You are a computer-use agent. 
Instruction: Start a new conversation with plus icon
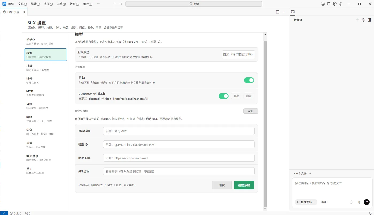[x=357, y=20]
